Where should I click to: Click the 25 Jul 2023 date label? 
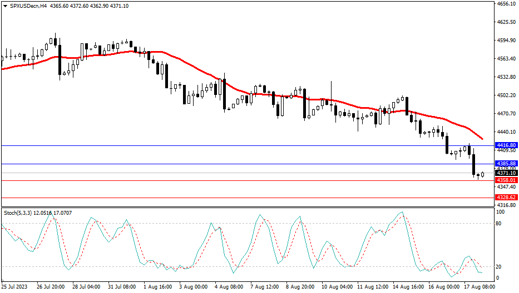(16, 287)
